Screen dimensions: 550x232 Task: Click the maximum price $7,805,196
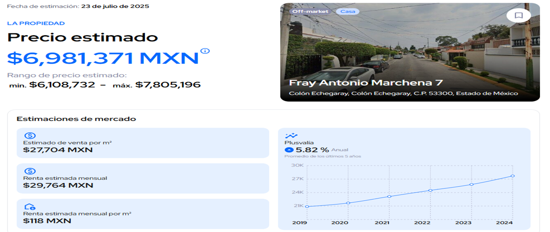coord(168,85)
